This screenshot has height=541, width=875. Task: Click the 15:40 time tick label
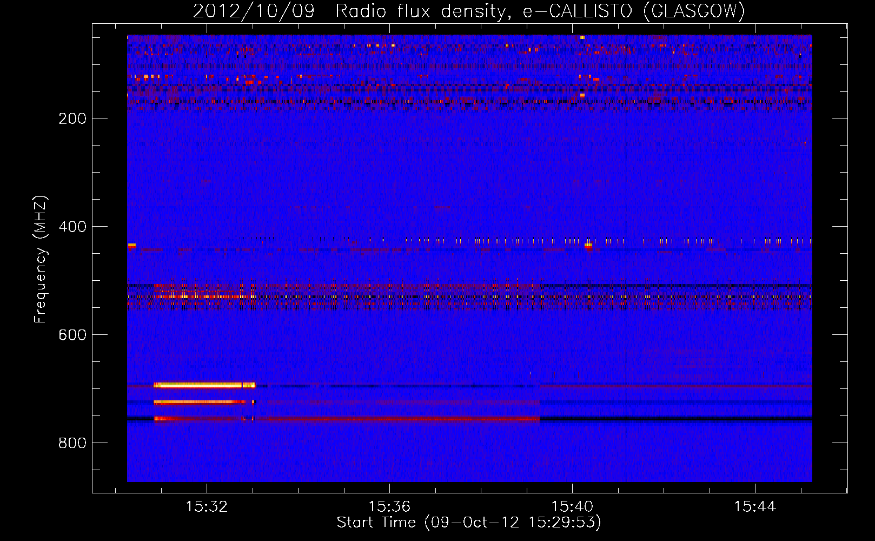point(572,507)
